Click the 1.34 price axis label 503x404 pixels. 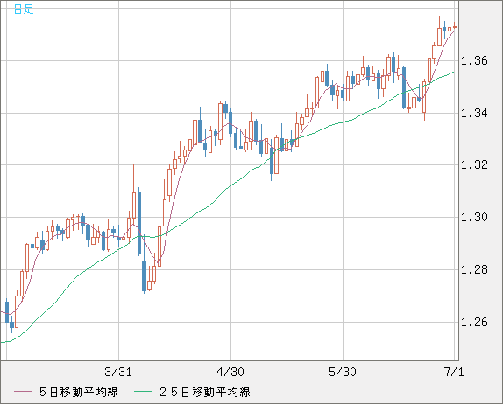click(474, 113)
